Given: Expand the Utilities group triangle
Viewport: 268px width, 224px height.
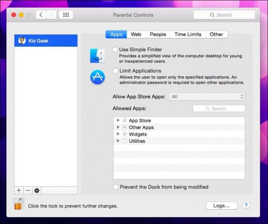Looking at the screenshot, I should click(118, 141).
